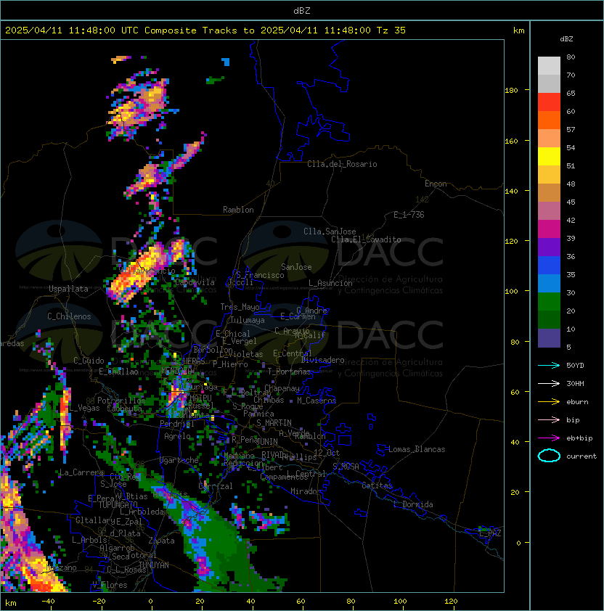Click the 'C_Guido' map label
The image size is (604, 611).
(89, 361)
